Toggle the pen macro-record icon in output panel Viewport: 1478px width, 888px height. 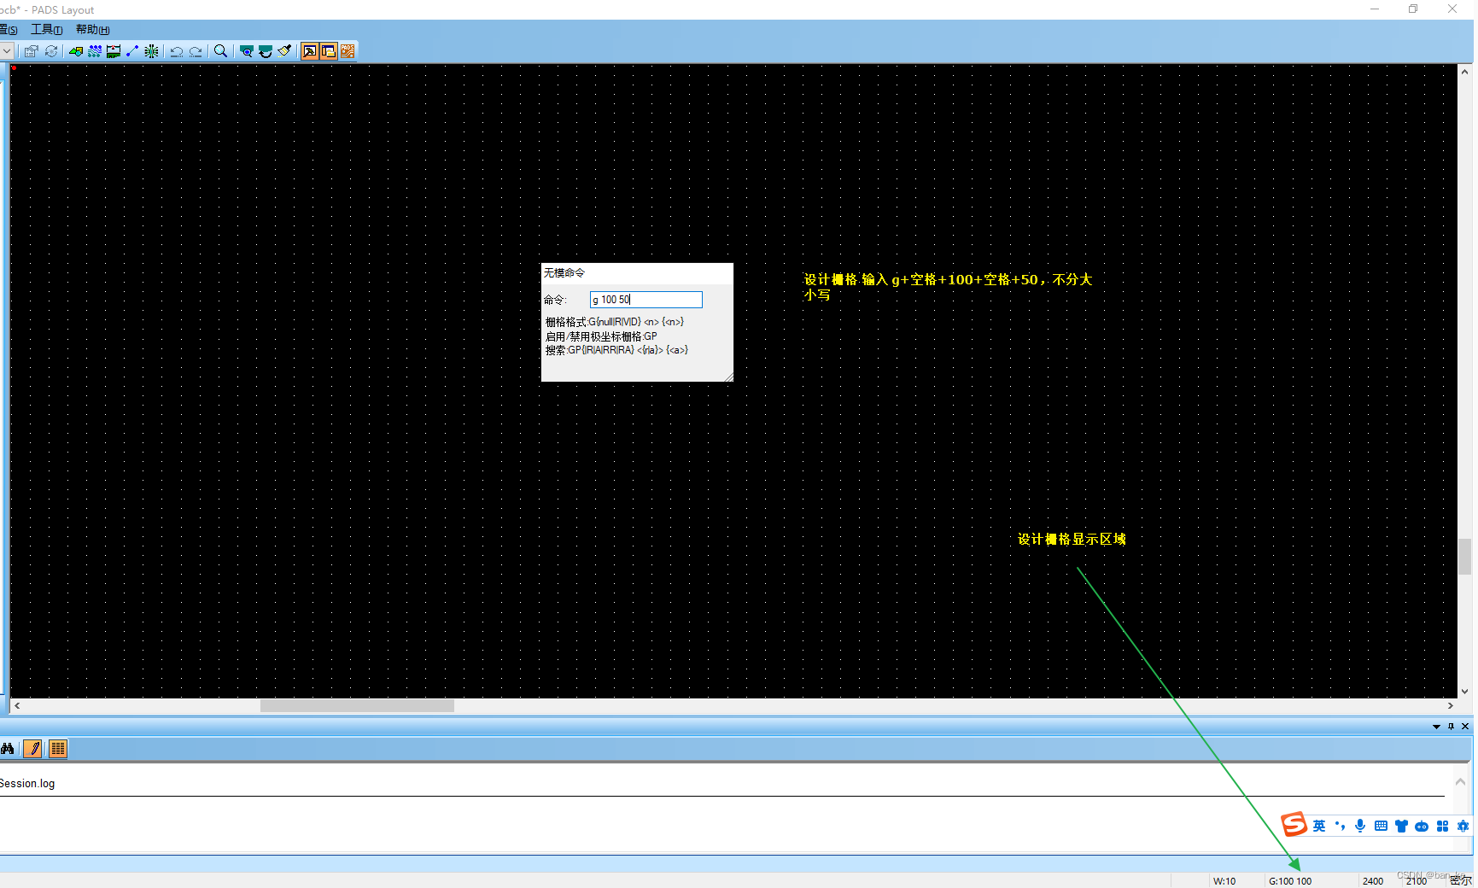pos(32,749)
